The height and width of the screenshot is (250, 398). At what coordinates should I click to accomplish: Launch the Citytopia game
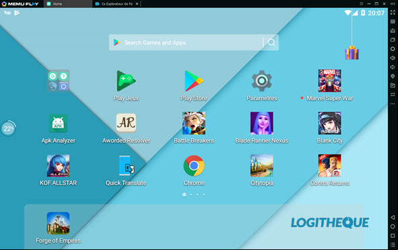coord(262,165)
